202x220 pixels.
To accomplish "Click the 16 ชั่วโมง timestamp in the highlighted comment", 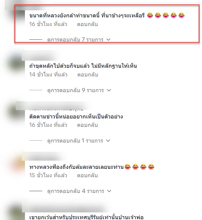I will tap(48, 24).
